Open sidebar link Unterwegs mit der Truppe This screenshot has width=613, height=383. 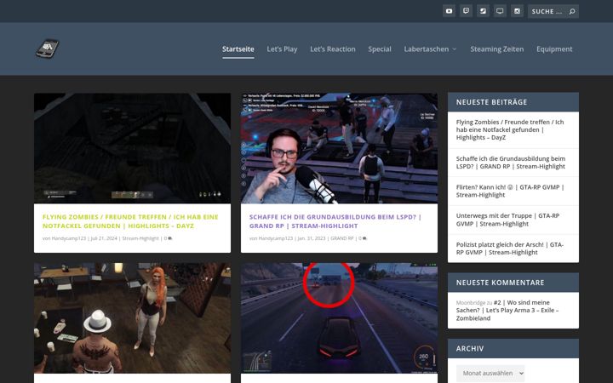(x=507, y=220)
